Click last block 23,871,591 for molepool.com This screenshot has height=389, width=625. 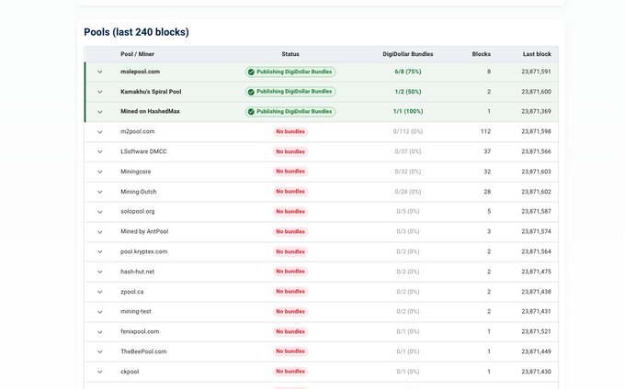click(x=536, y=72)
